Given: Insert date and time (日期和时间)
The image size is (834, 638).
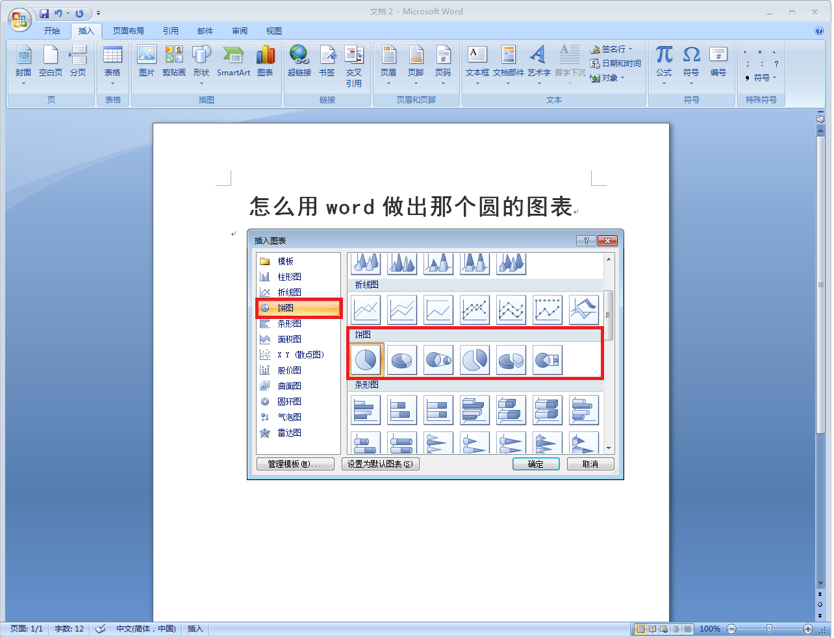Looking at the screenshot, I should click(615, 63).
